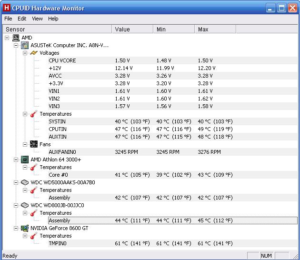Select the AUXFANIN0 fan row

click(x=173, y=152)
